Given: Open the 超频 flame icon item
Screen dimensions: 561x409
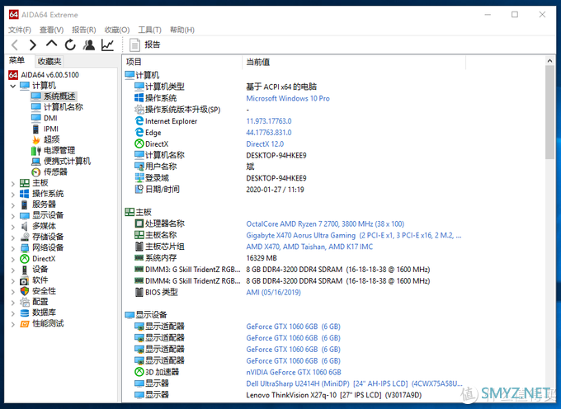Looking at the screenshot, I should tap(36, 139).
